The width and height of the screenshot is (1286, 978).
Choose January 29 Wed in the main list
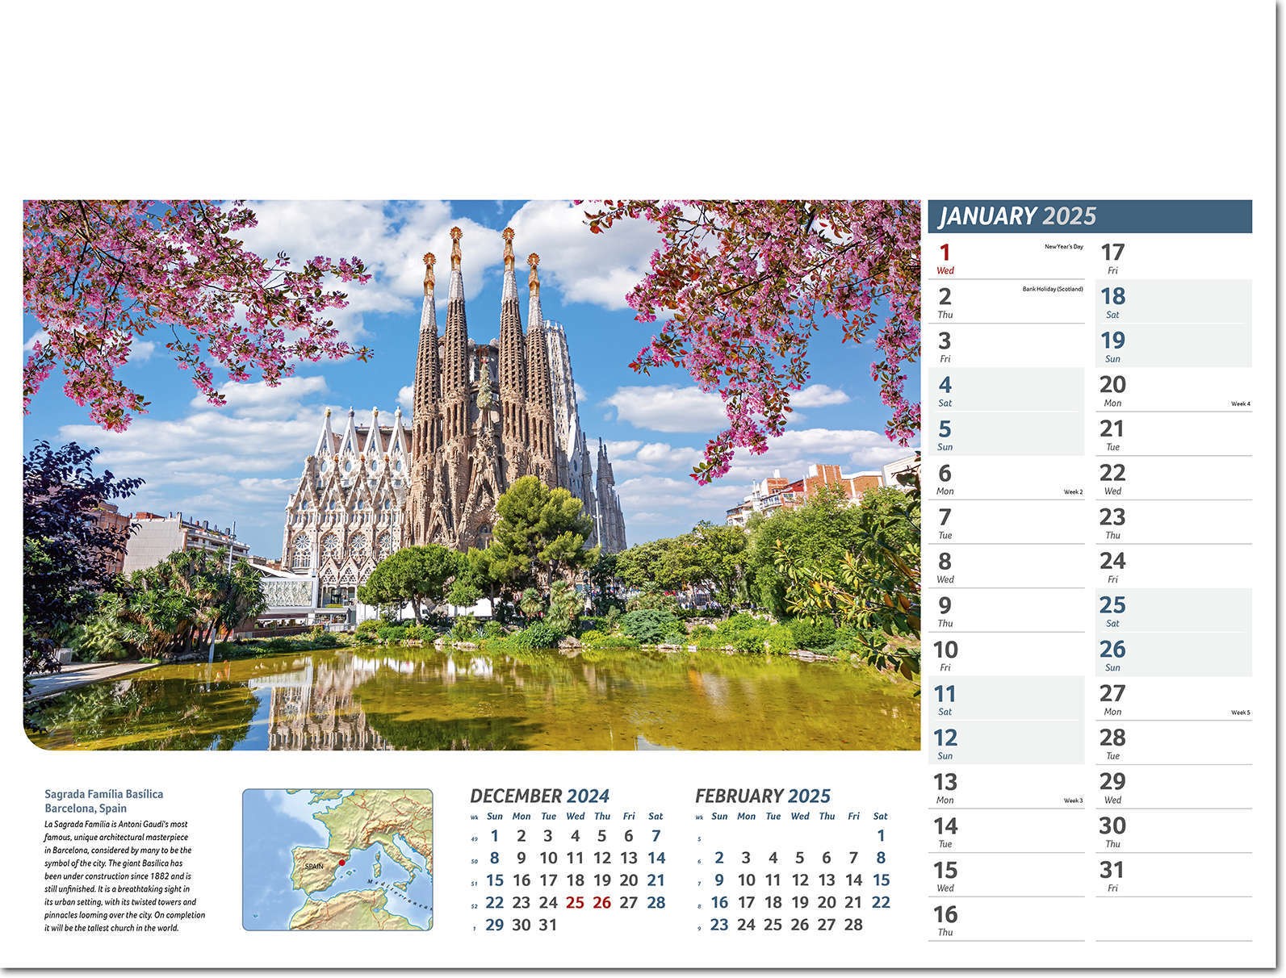click(1174, 787)
